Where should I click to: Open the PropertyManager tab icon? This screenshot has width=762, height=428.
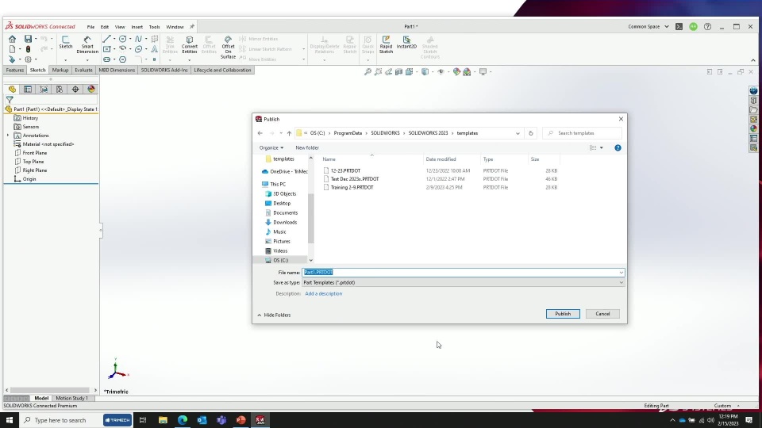28,90
